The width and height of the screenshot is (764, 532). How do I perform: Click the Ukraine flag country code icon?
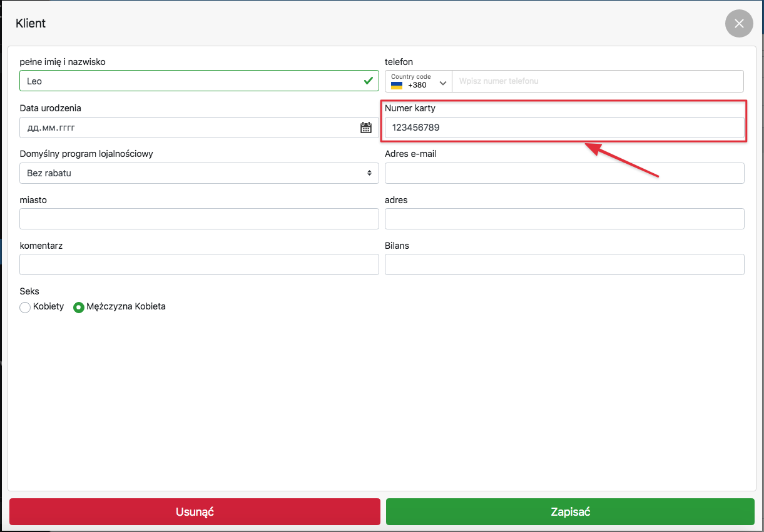click(x=396, y=85)
